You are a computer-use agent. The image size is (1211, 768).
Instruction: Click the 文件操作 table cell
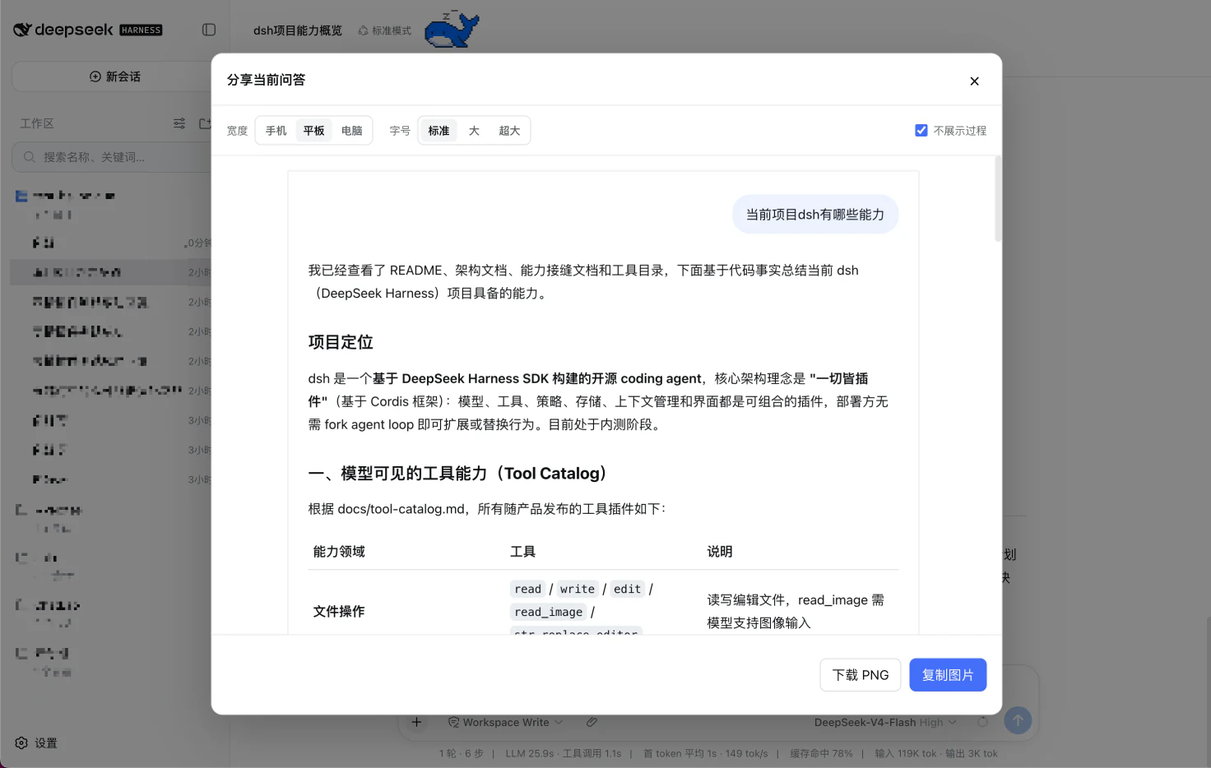[339, 612]
